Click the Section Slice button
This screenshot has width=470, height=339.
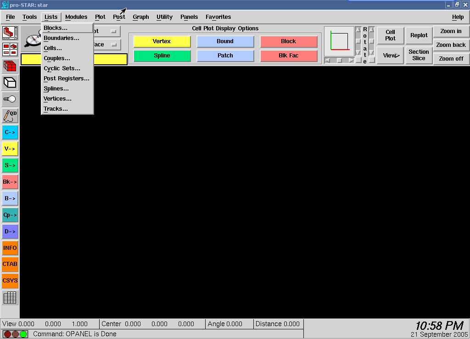(419, 55)
